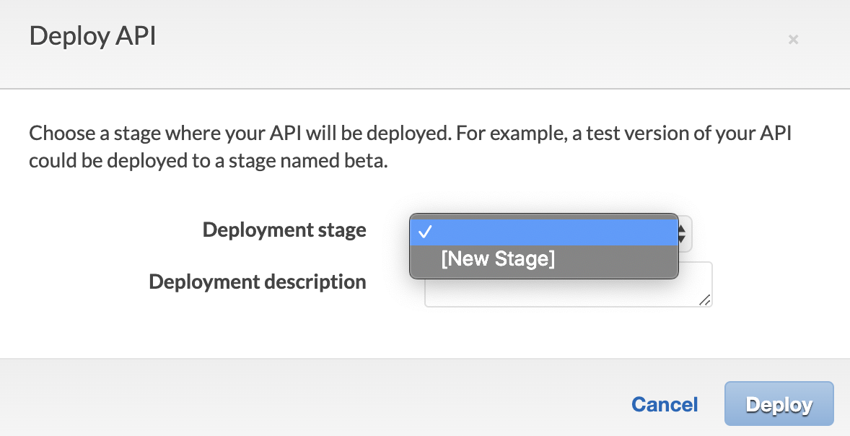Image resolution: width=850 pixels, height=436 pixels.
Task: Close the Deploy API dialog
Action: point(793,40)
